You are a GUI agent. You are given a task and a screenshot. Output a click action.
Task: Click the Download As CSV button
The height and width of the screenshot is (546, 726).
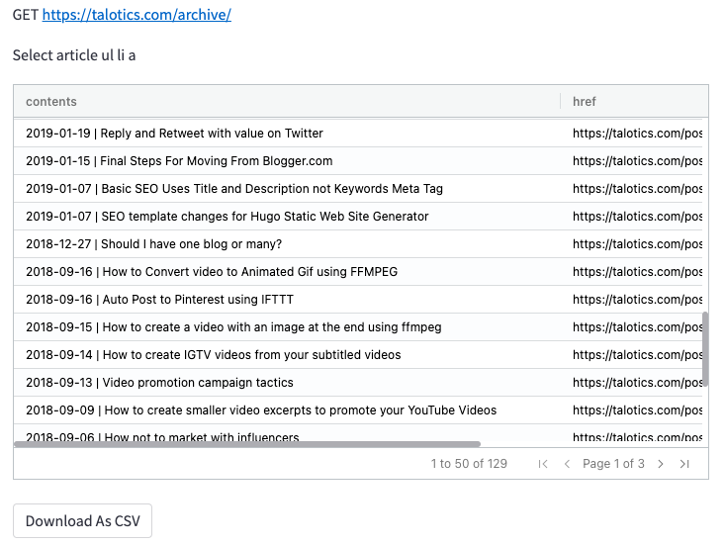tap(82, 521)
